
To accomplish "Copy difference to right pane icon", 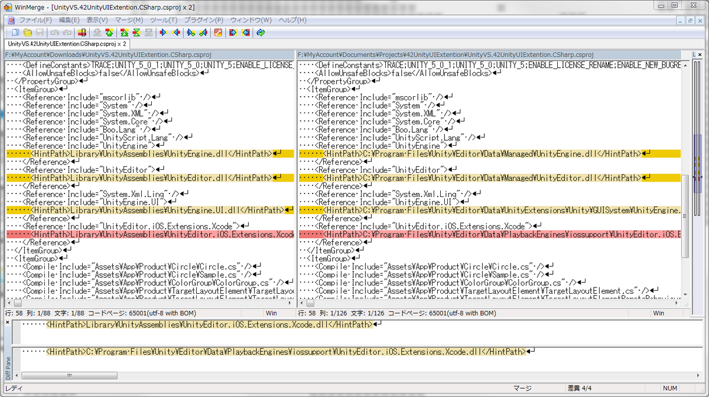I will click(x=164, y=32).
